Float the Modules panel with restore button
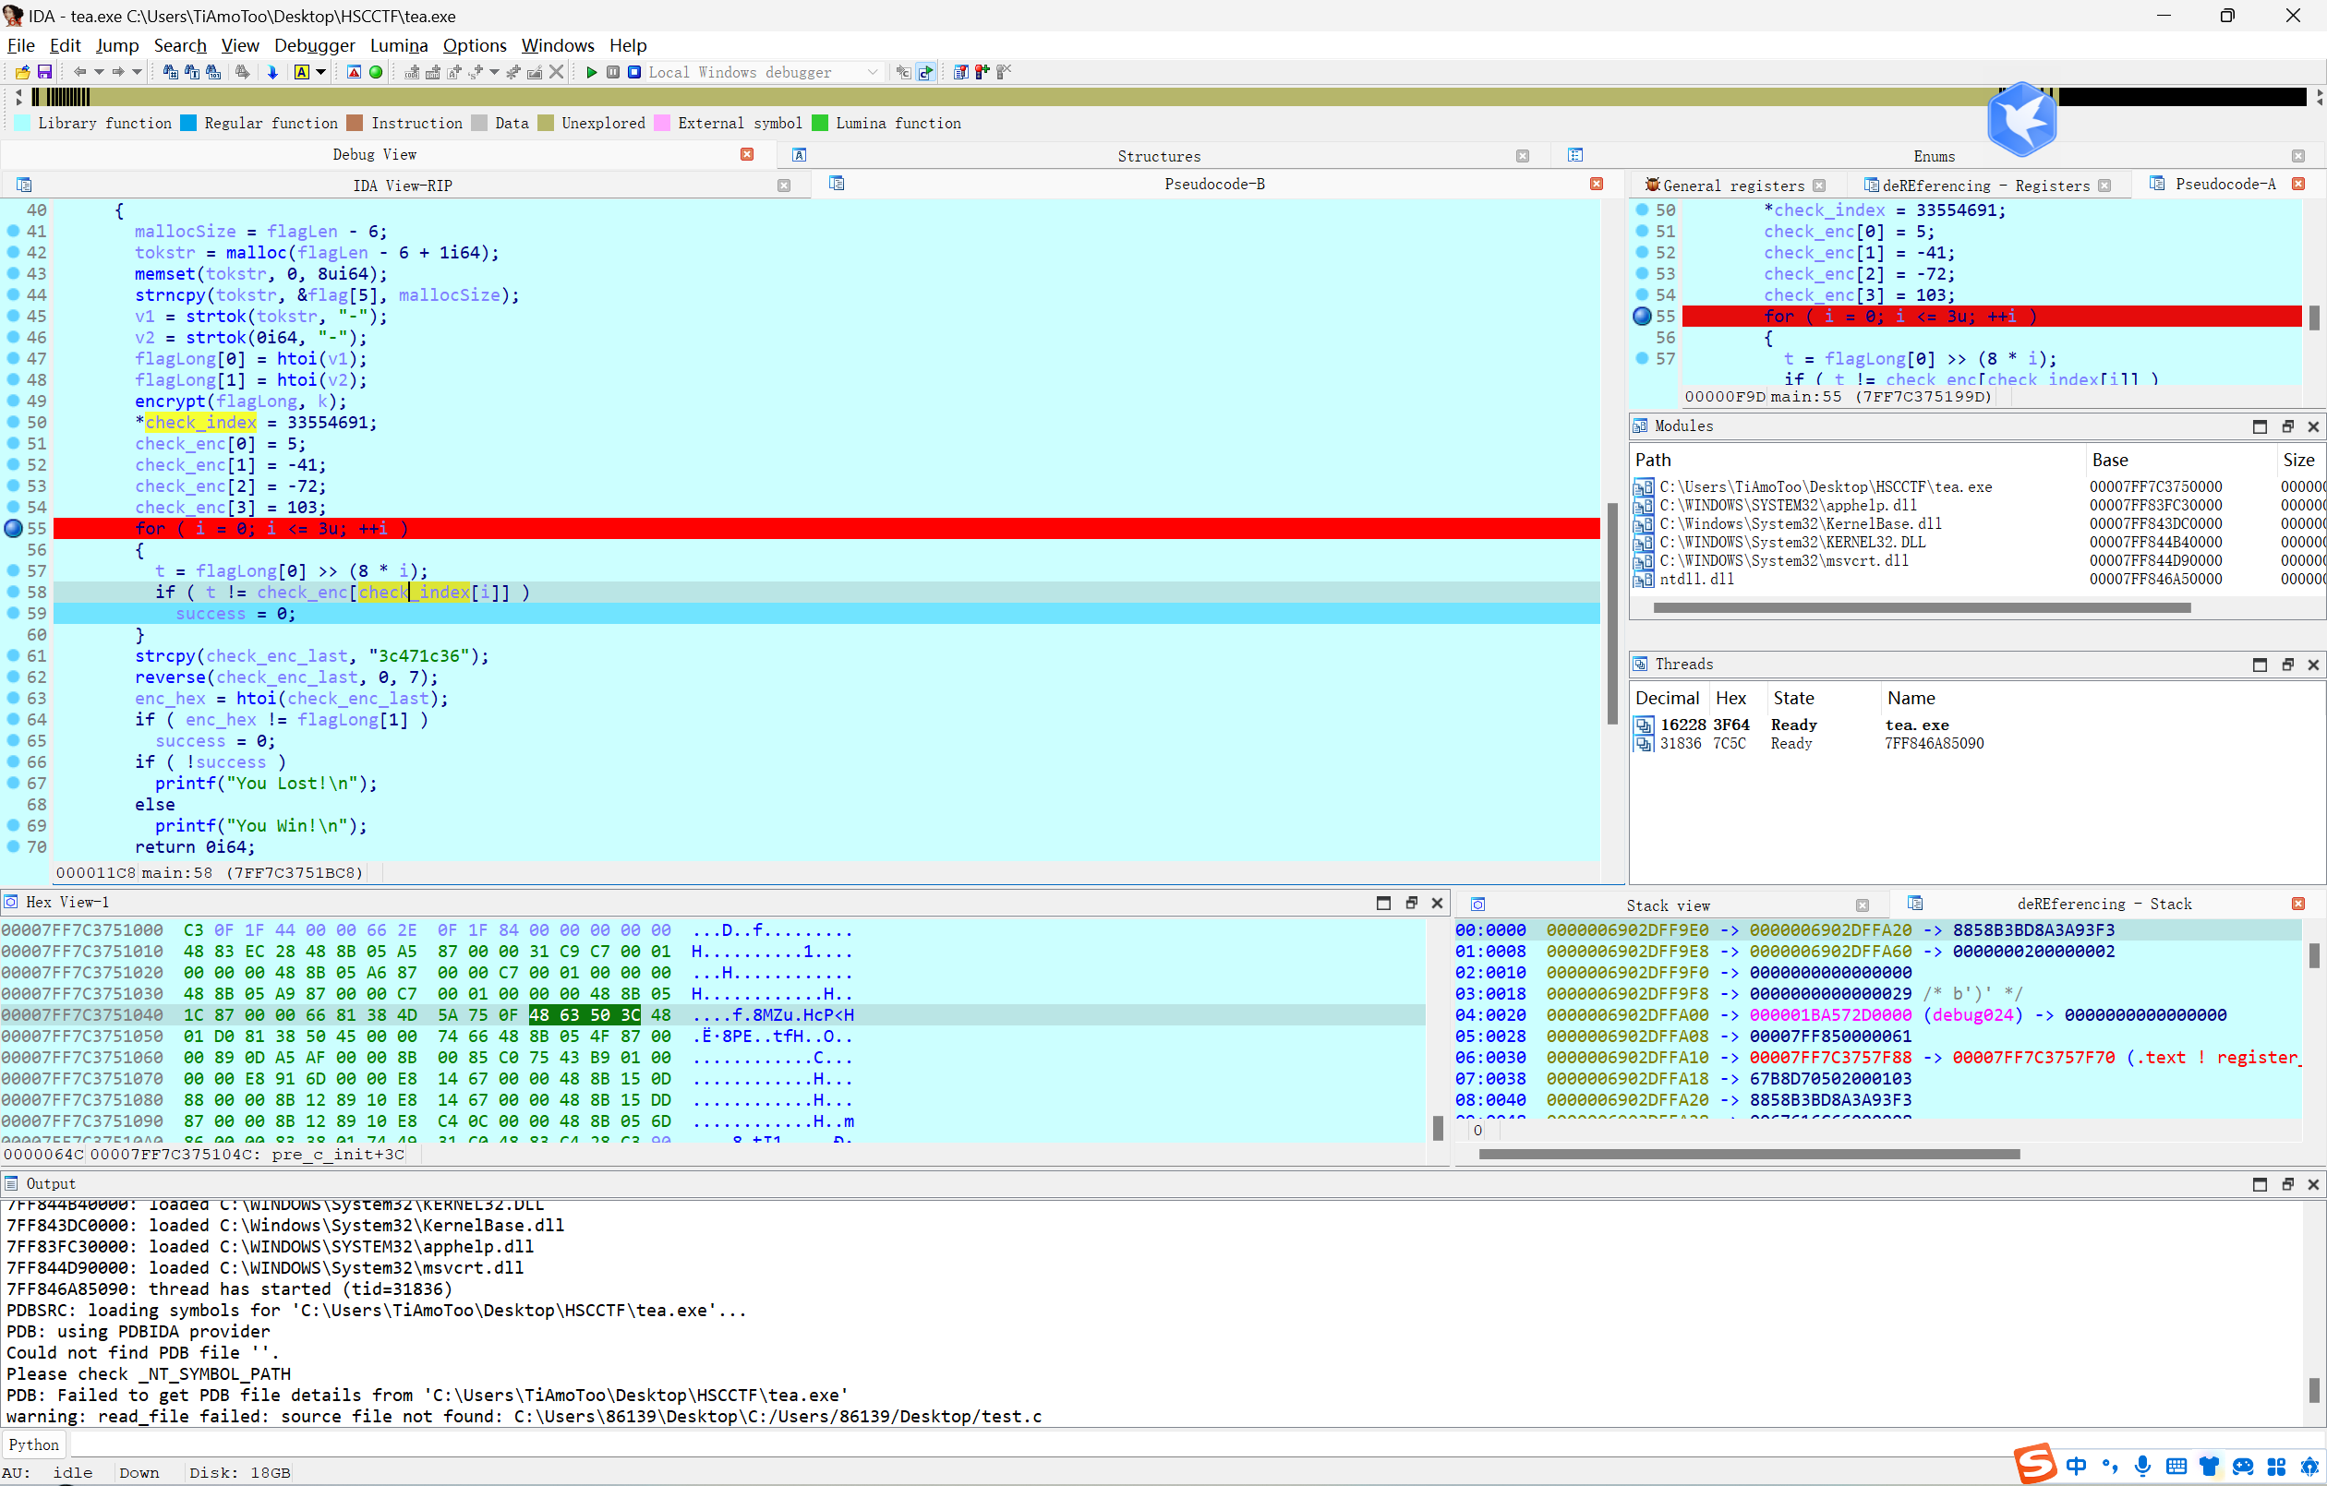This screenshot has width=2327, height=1486. (x=2286, y=426)
